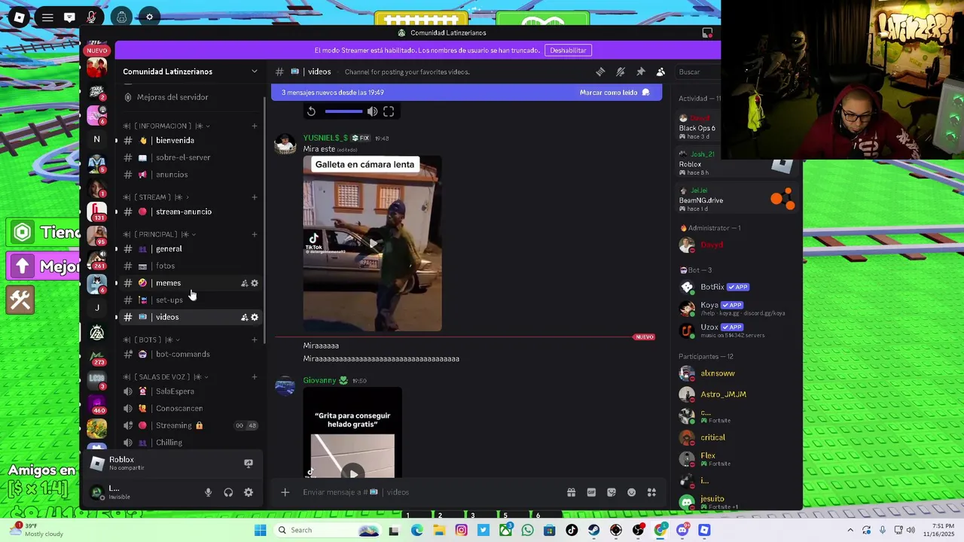Send a gift with the gift icon

tap(571, 492)
